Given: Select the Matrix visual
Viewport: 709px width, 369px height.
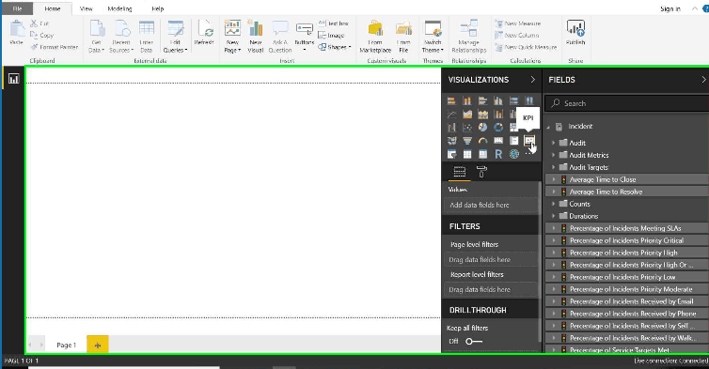Looking at the screenshot, I should [x=482, y=155].
